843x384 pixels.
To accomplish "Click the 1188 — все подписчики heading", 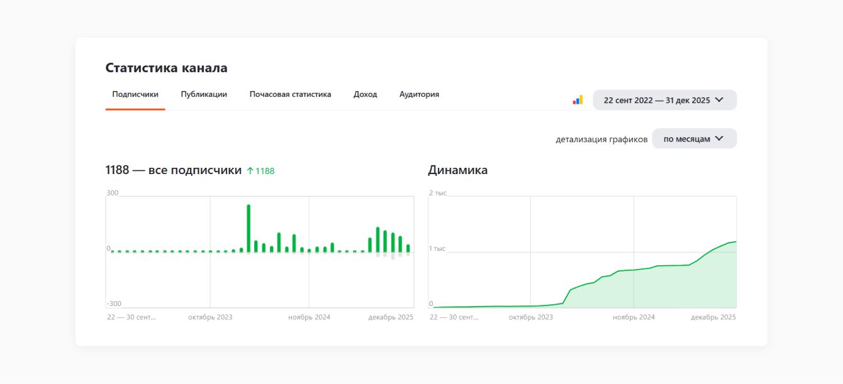I will [173, 170].
